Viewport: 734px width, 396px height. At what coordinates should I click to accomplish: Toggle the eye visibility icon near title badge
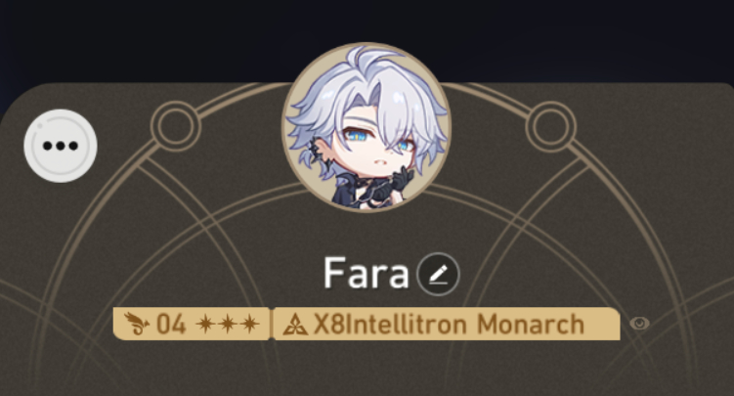click(x=639, y=323)
